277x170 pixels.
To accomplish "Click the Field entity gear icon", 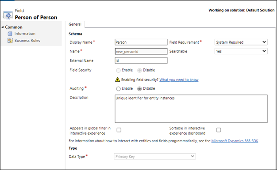I will pyautogui.click(x=8, y=15).
